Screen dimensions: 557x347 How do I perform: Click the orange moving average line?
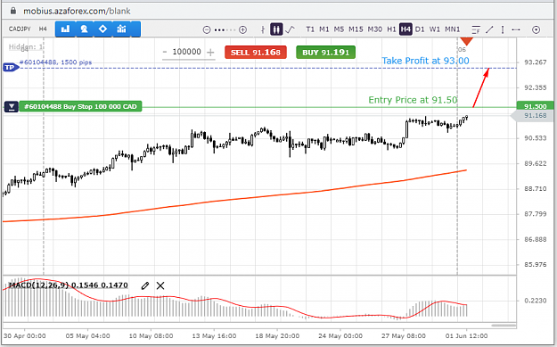(234, 198)
